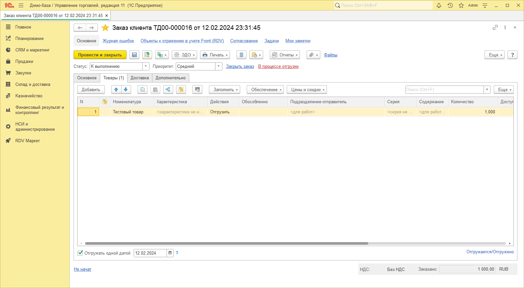This screenshot has width=524, height=288.
Task: Paste rows from the clipboard
Action: 155,90
